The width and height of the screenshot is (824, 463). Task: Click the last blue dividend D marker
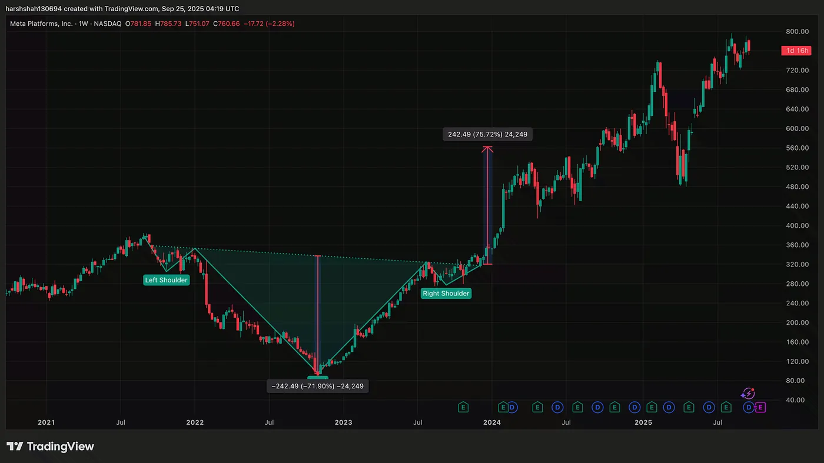coord(749,407)
